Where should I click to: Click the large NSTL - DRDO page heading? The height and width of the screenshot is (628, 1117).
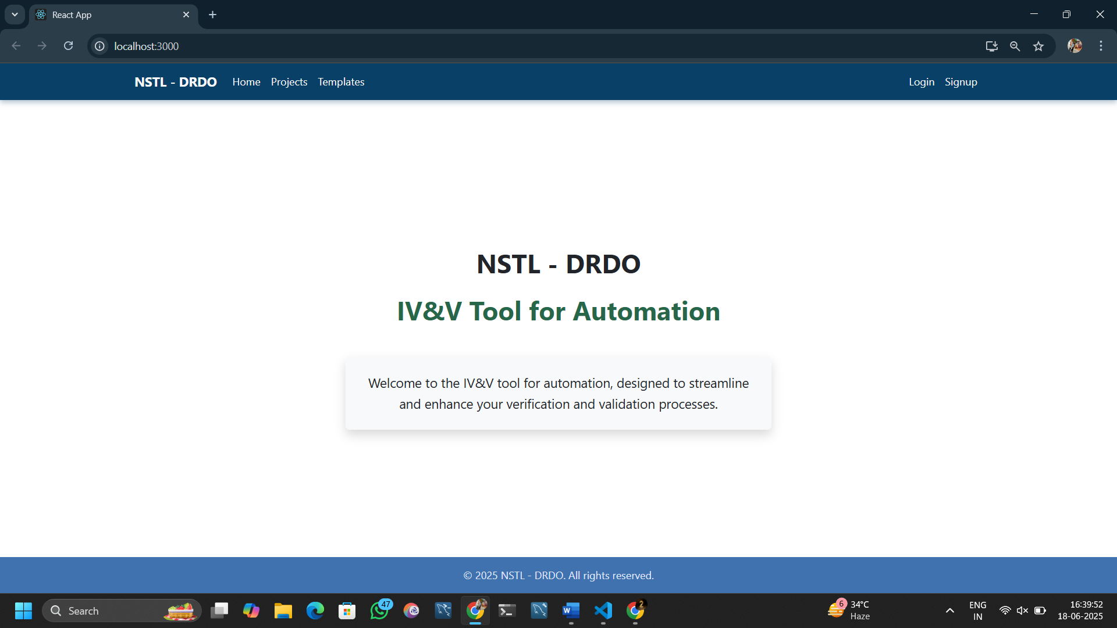[558, 264]
